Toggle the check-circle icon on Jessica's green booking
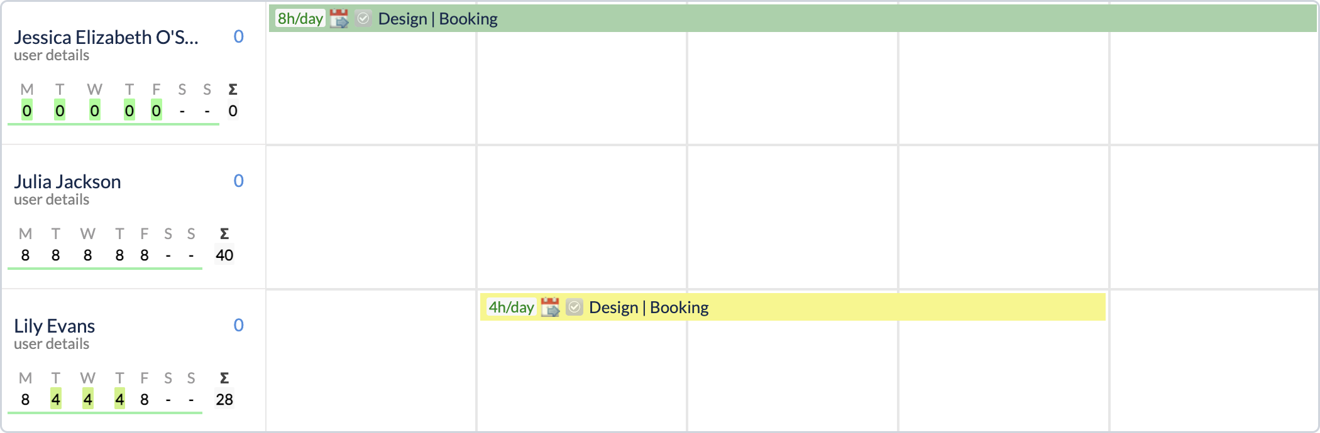Image resolution: width=1320 pixels, height=433 pixels. click(363, 19)
